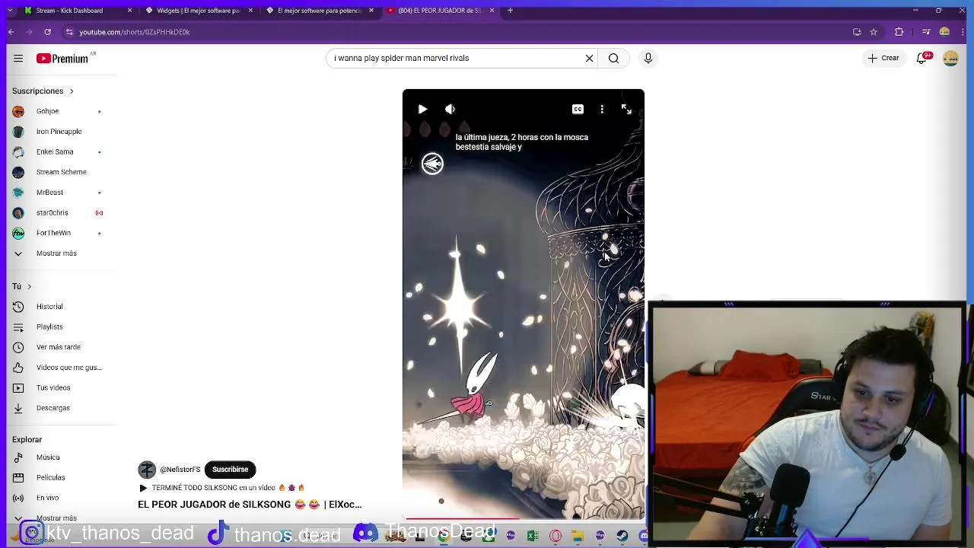The height and width of the screenshot is (548, 974).
Task: Open browser three-dot menu
Action: pyautogui.click(x=964, y=32)
